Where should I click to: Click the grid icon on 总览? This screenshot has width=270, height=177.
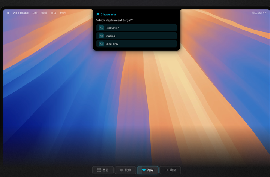point(99,170)
